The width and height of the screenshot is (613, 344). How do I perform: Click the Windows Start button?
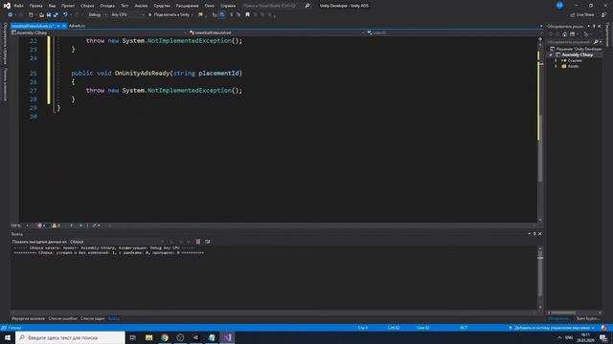[x=8, y=337]
